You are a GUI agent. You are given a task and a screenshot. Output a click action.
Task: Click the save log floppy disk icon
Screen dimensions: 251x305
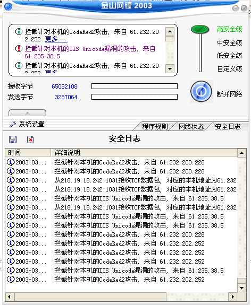(13, 140)
